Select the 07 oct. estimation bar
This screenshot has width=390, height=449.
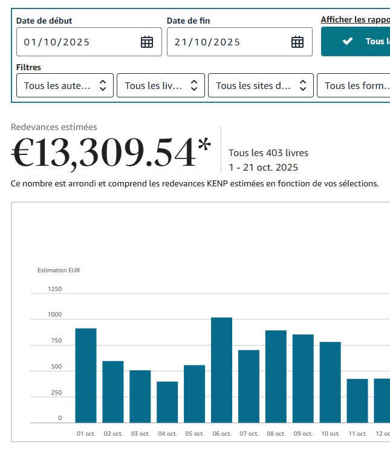click(x=249, y=386)
